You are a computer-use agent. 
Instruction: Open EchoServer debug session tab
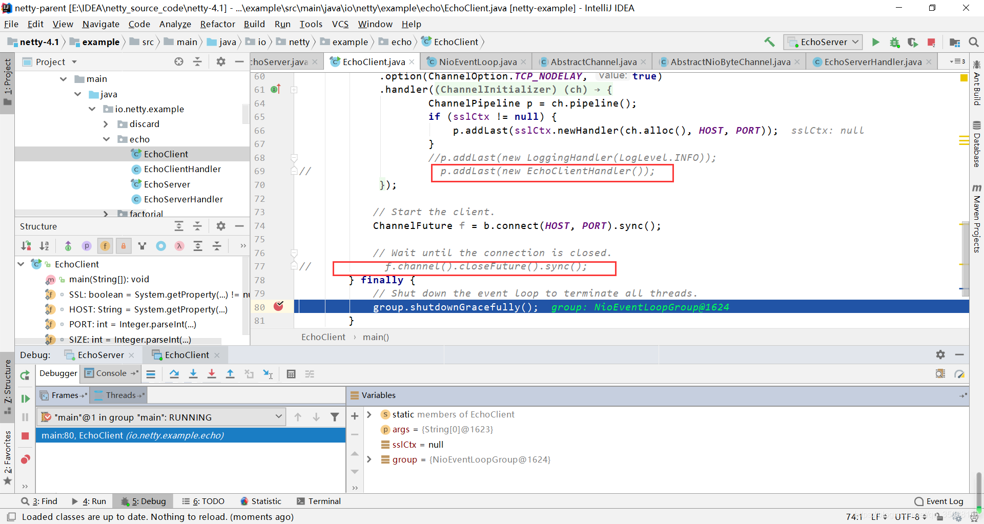click(99, 354)
